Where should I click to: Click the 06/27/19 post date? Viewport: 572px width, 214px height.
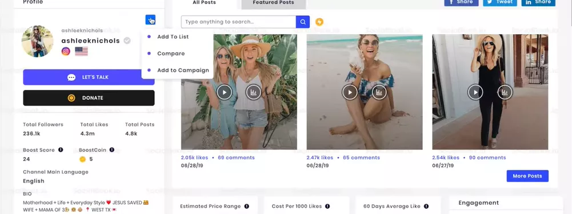click(443, 166)
